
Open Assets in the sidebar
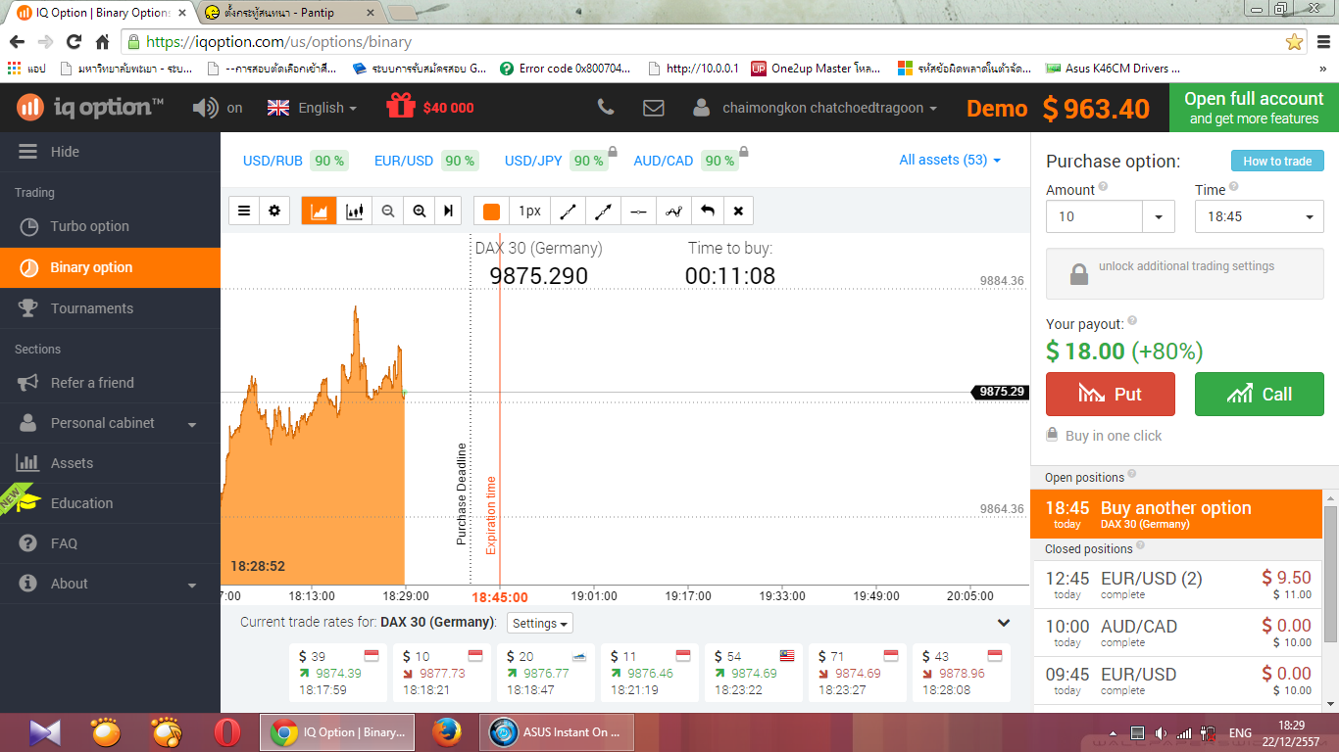[x=110, y=463]
